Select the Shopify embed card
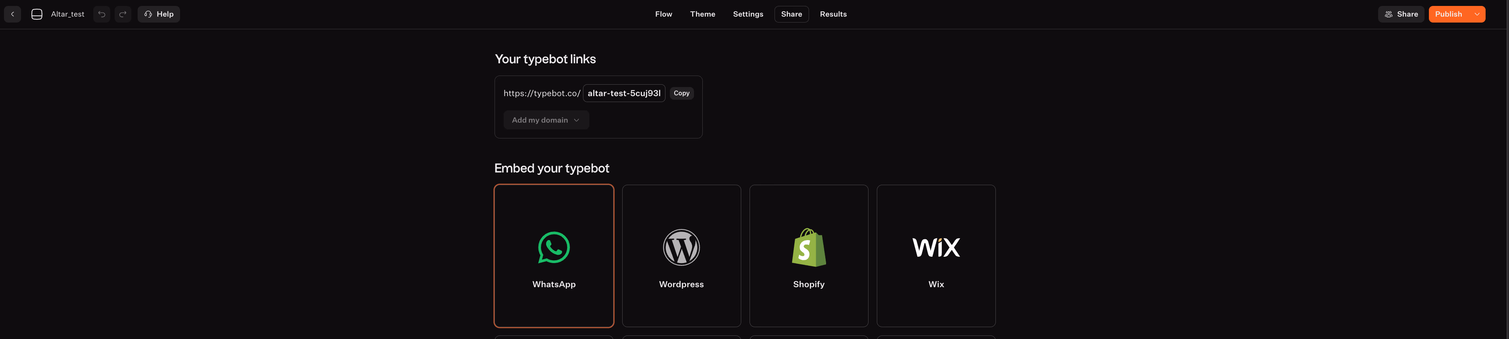1509x339 pixels. (x=808, y=256)
